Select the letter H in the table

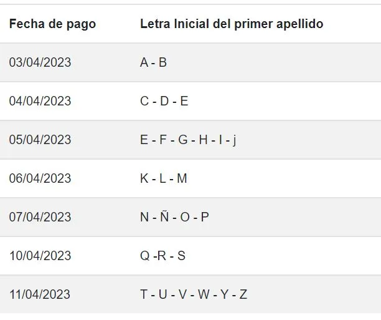point(203,140)
